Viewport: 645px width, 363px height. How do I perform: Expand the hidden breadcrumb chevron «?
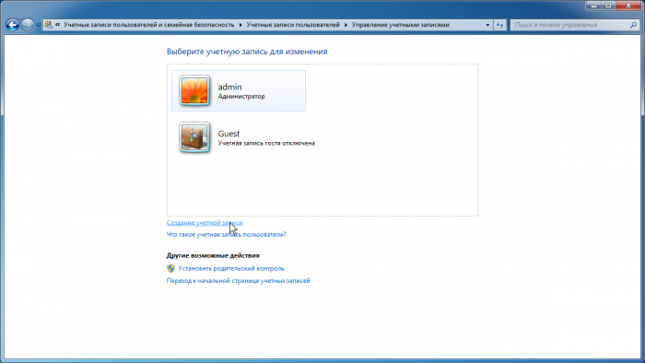tap(57, 25)
